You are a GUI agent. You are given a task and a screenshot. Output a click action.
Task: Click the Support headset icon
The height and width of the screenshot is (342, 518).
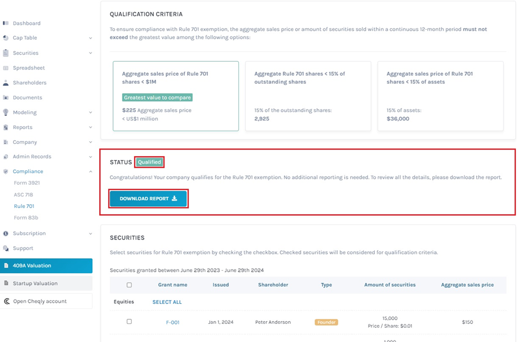6,248
